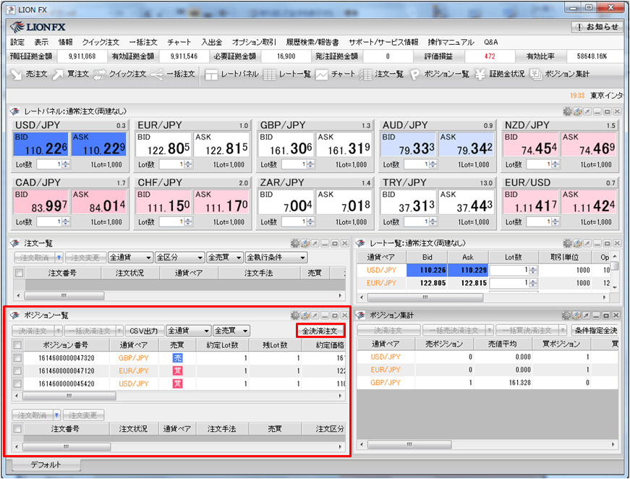The width and height of the screenshot is (630, 479).
Task: Click the light blue AUD/JPY ASK 79.342 tile
Action: [x=467, y=145]
